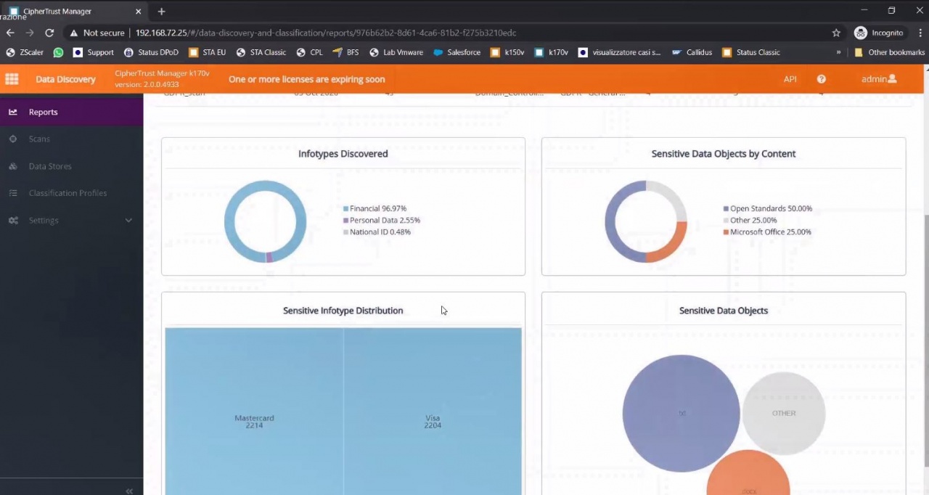Screen dimensions: 929x495
Task: Open the admin user menu
Action: point(879,79)
